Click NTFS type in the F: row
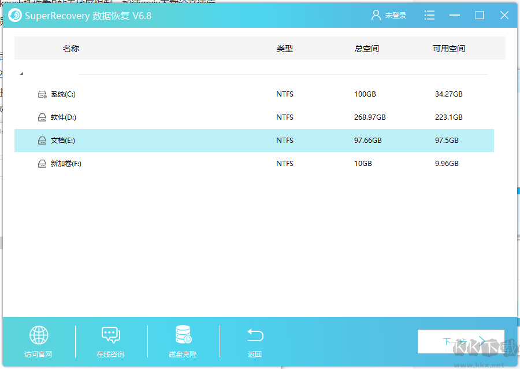Image resolution: width=520 pixels, height=369 pixels. (285, 164)
